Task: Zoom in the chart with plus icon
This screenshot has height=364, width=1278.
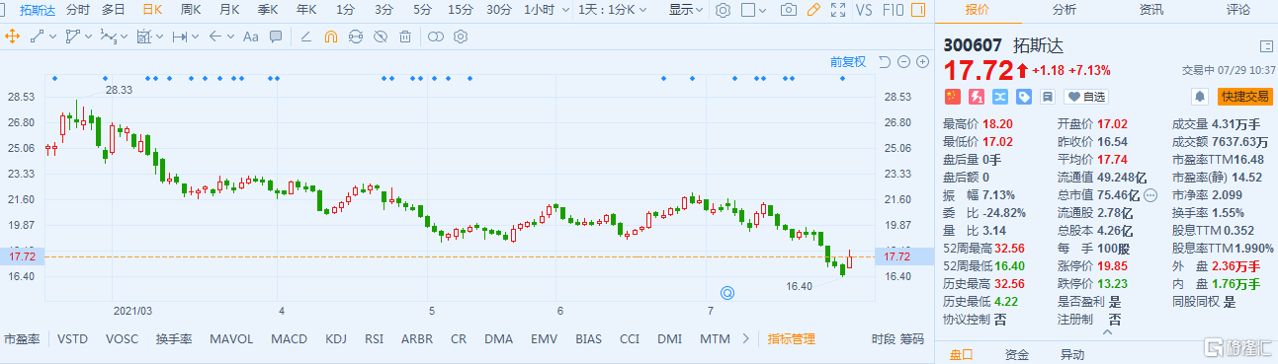Action: pyautogui.click(x=922, y=61)
